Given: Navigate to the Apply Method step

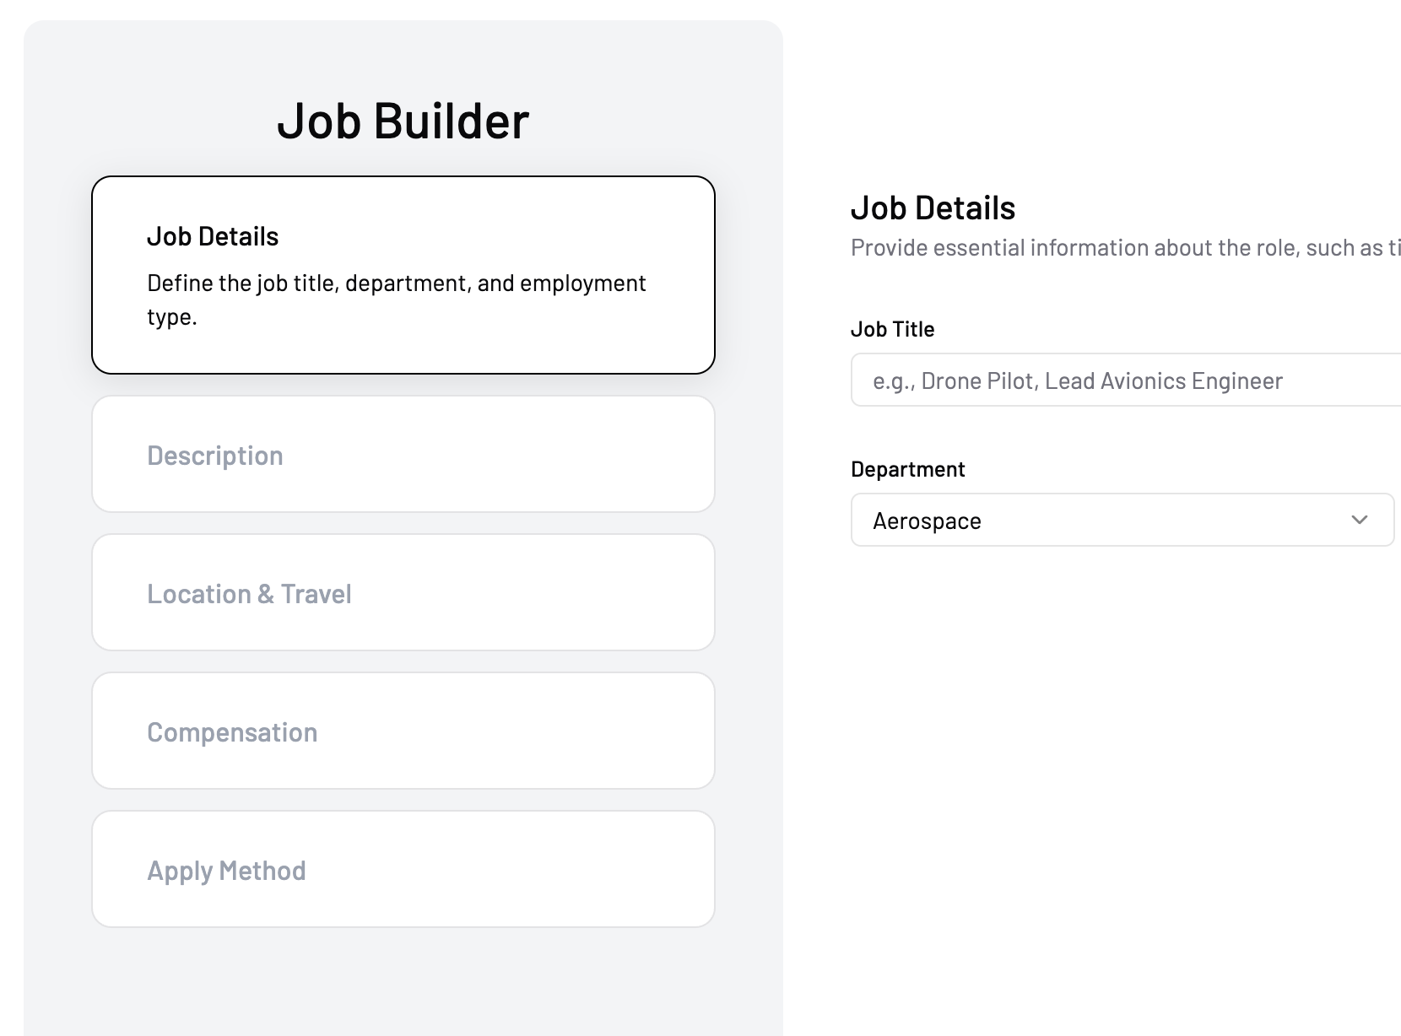Looking at the screenshot, I should pyautogui.click(x=403, y=869).
